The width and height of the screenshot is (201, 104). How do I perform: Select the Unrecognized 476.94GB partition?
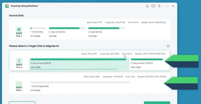[80, 86]
